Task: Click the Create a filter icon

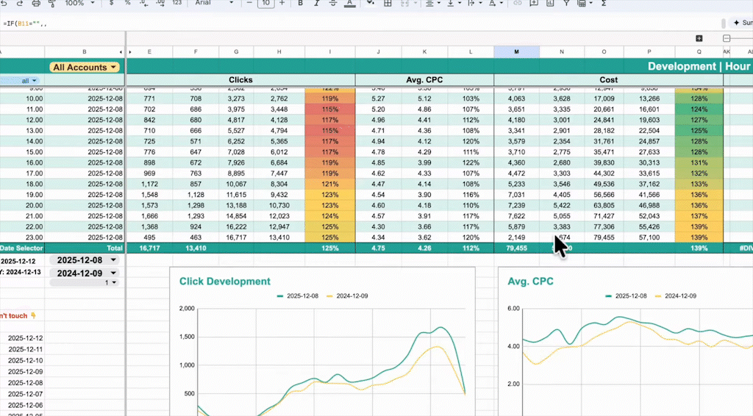Action: click(565, 3)
